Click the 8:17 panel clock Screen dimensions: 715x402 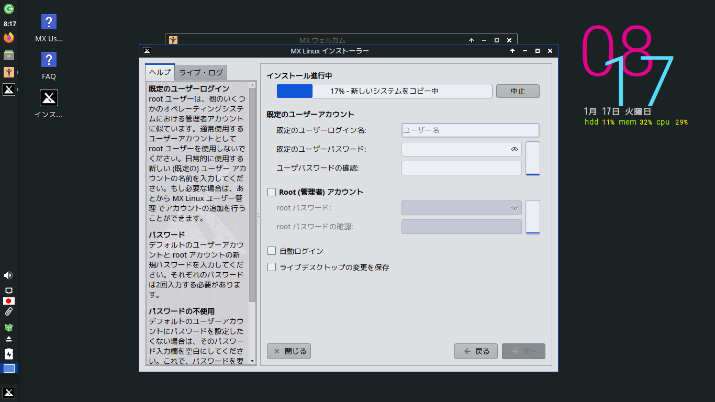point(9,24)
